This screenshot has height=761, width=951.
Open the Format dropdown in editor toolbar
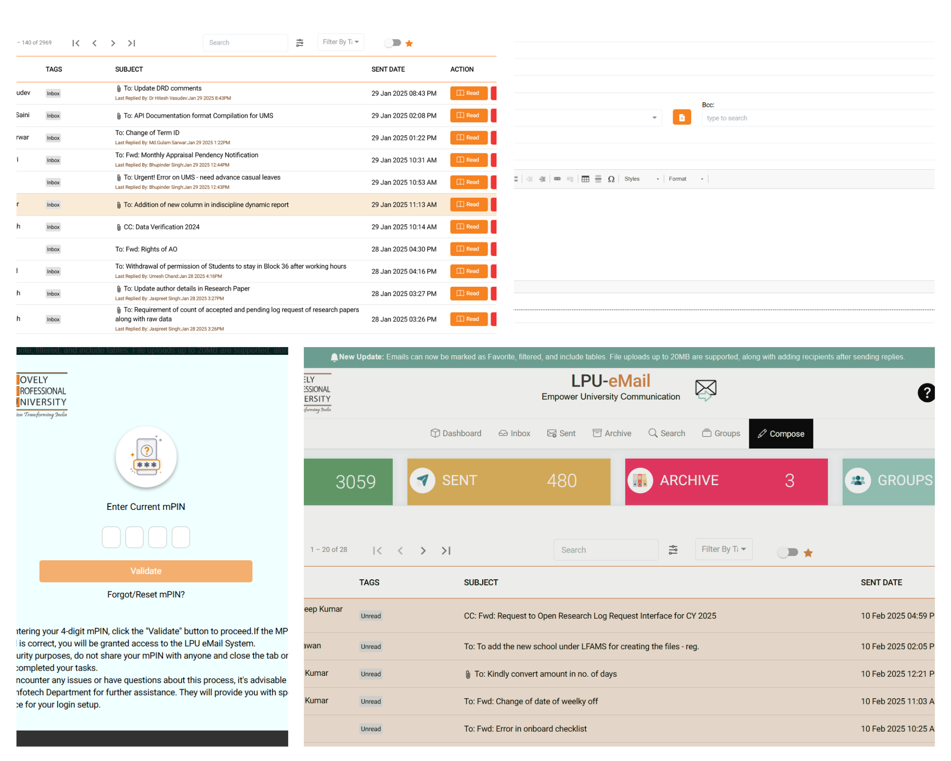point(686,179)
